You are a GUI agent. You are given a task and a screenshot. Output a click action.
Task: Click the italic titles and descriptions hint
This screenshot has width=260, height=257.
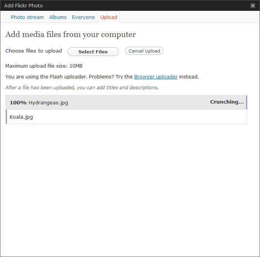click(x=82, y=88)
